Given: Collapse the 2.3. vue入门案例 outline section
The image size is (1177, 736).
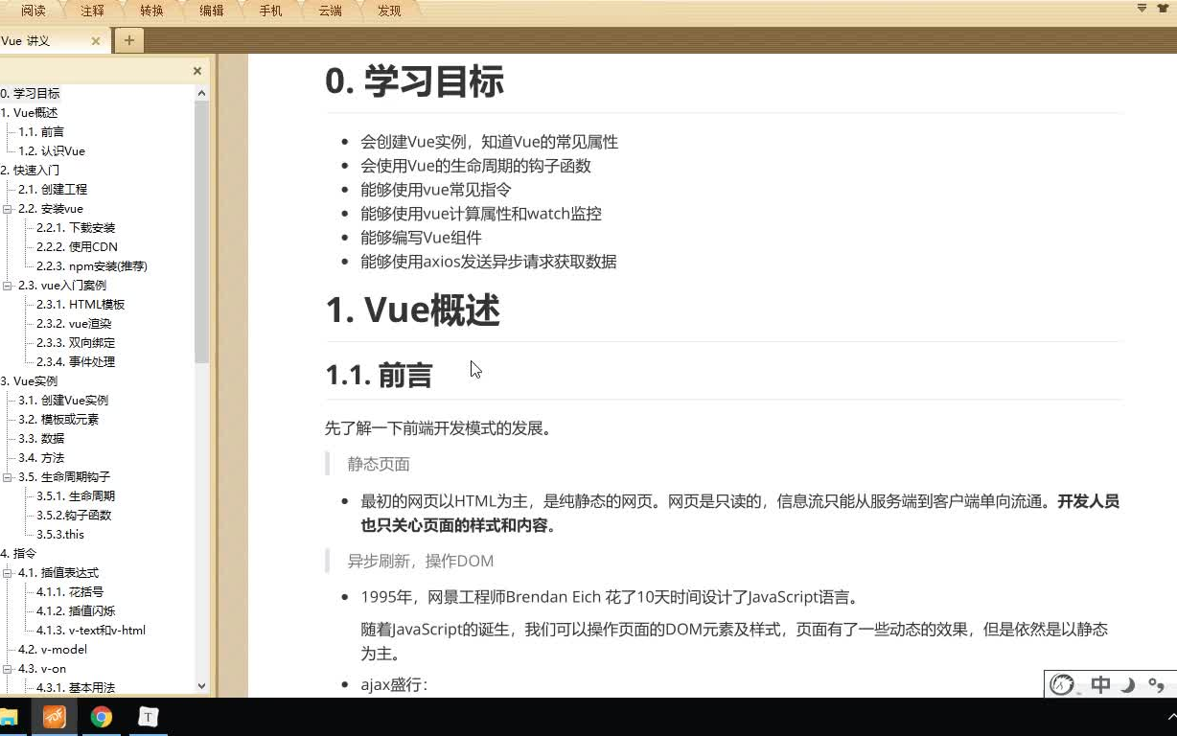Looking at the screenshot, I should tap(8, 285).
